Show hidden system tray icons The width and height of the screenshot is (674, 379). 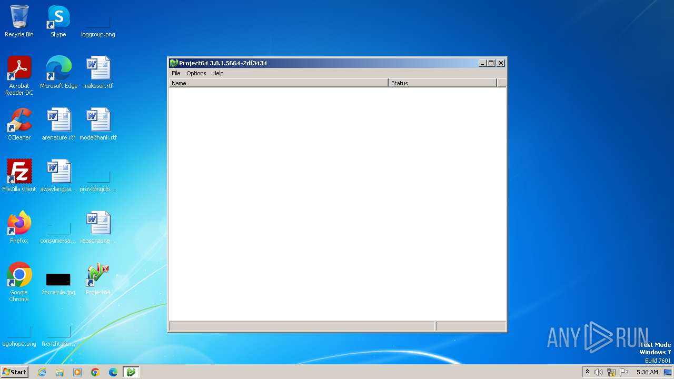tap(587, 372)
